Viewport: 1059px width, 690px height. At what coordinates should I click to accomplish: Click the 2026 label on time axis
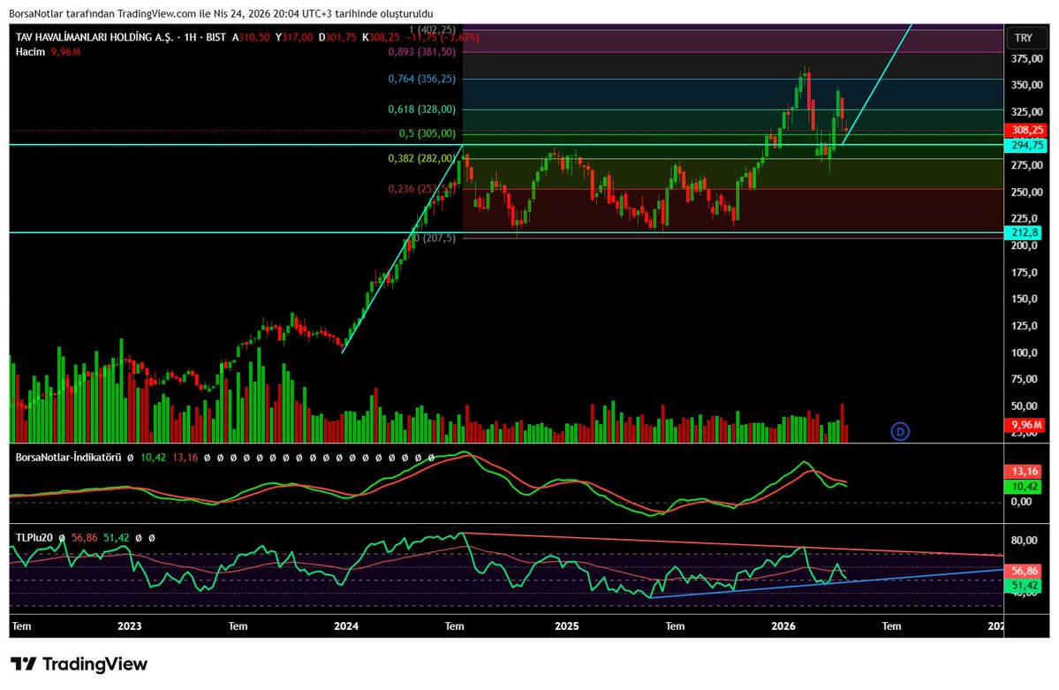coord(783,626)
